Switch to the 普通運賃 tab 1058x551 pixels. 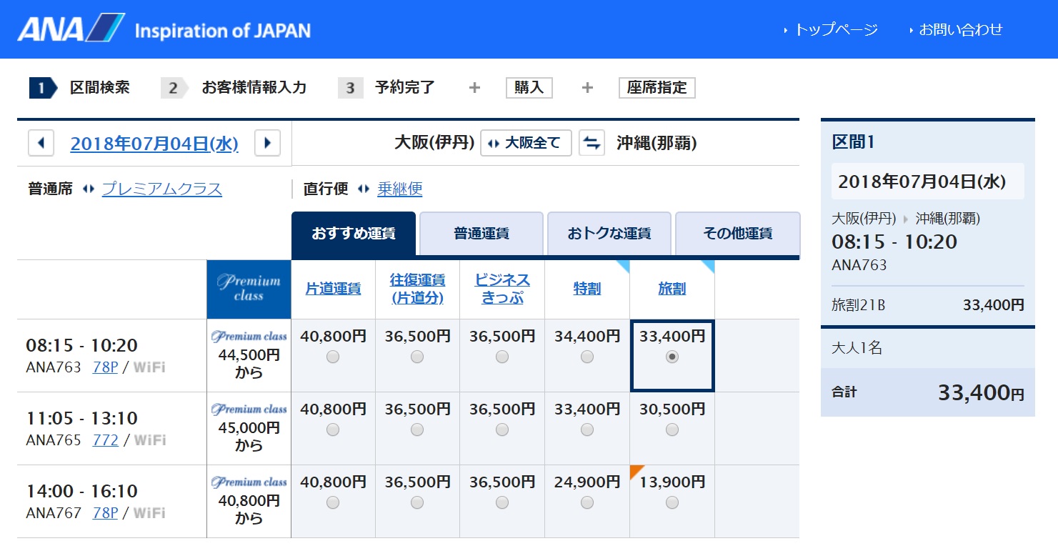click(x=481, y=234)
